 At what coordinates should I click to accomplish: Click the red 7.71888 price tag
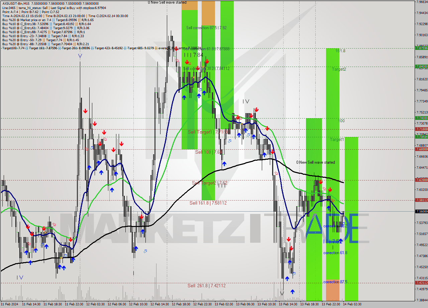421,129
